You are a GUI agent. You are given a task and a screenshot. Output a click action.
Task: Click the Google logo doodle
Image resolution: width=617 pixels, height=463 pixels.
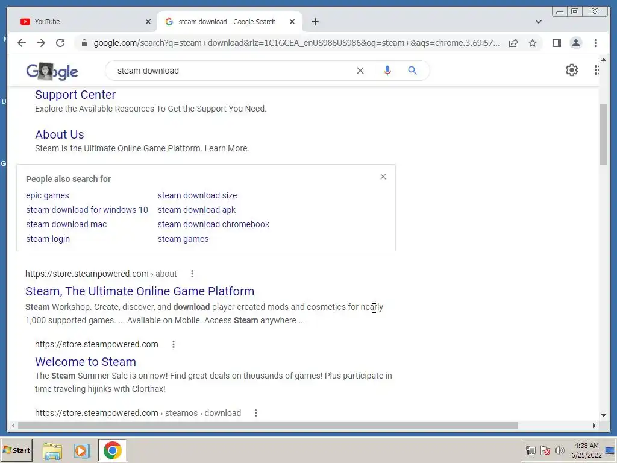[52, 71]
